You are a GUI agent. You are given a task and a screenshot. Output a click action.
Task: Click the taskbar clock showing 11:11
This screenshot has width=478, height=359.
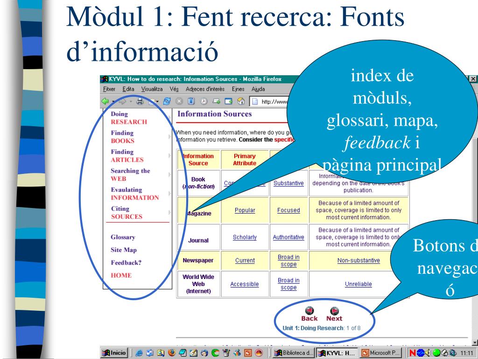pos(467,353)
